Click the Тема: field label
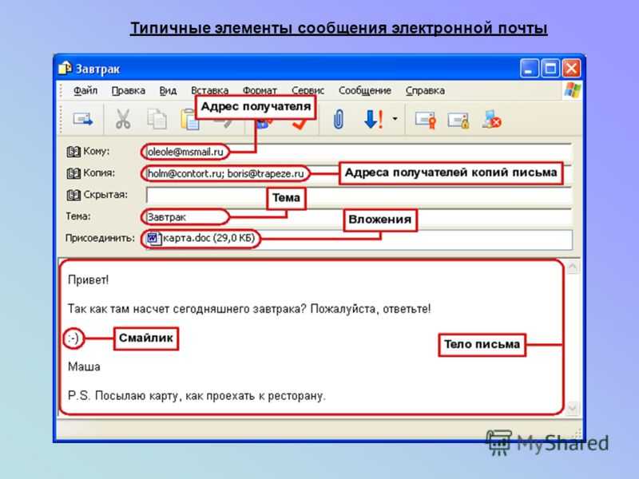The image size is (639, 479). [x=78, y=216]
